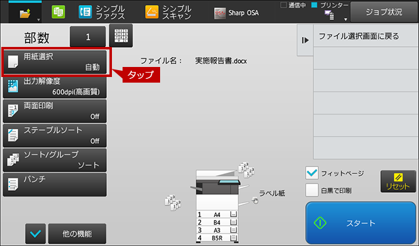
Task: Tap the printer (プリンター) indicator
Action: tap(330, 5)
